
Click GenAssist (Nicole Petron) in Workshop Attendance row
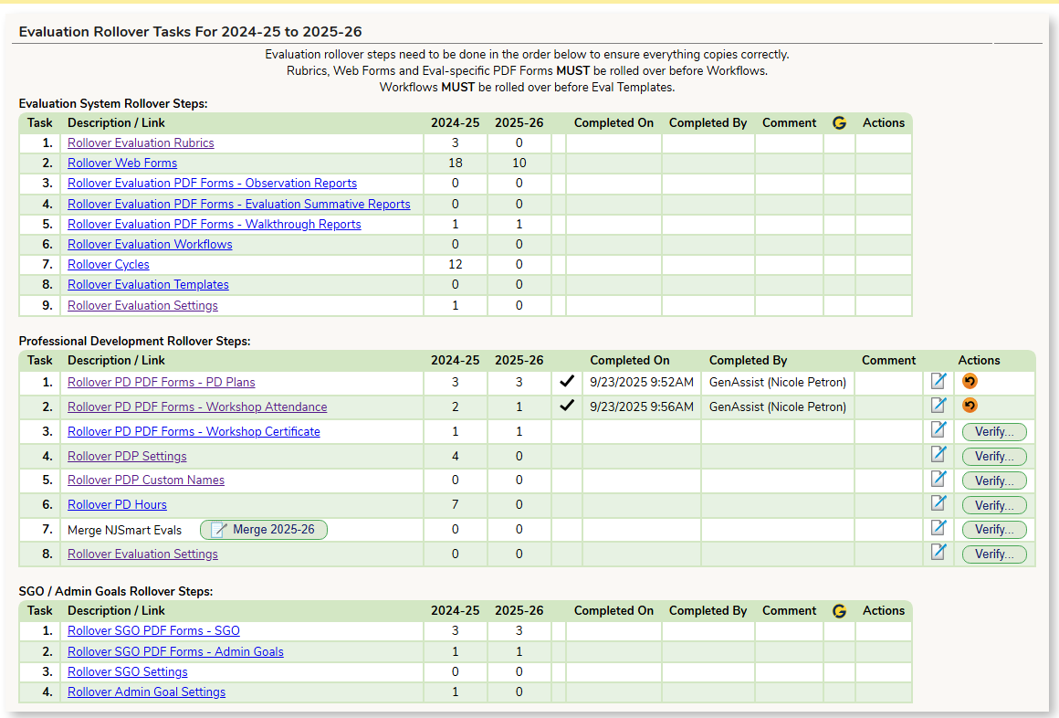pyautogui.click(x=778, y=407)
